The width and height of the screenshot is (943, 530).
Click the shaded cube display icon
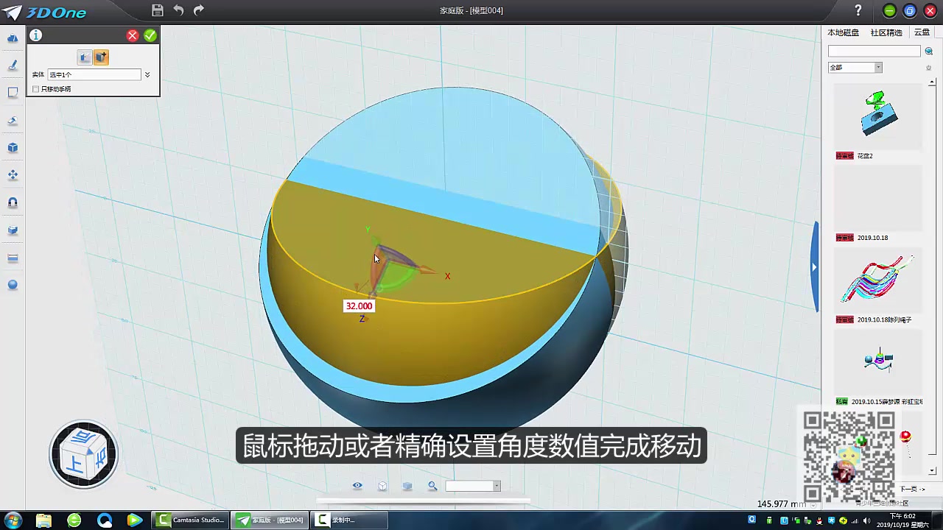coord(407,486)
